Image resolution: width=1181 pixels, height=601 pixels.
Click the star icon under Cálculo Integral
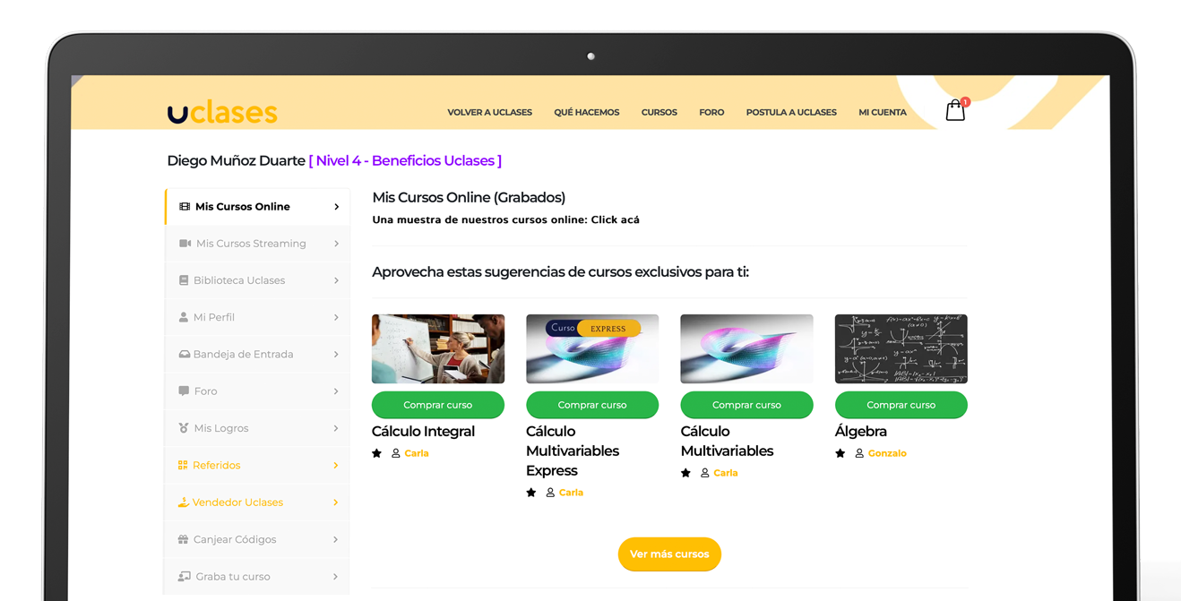click(377, 453)
